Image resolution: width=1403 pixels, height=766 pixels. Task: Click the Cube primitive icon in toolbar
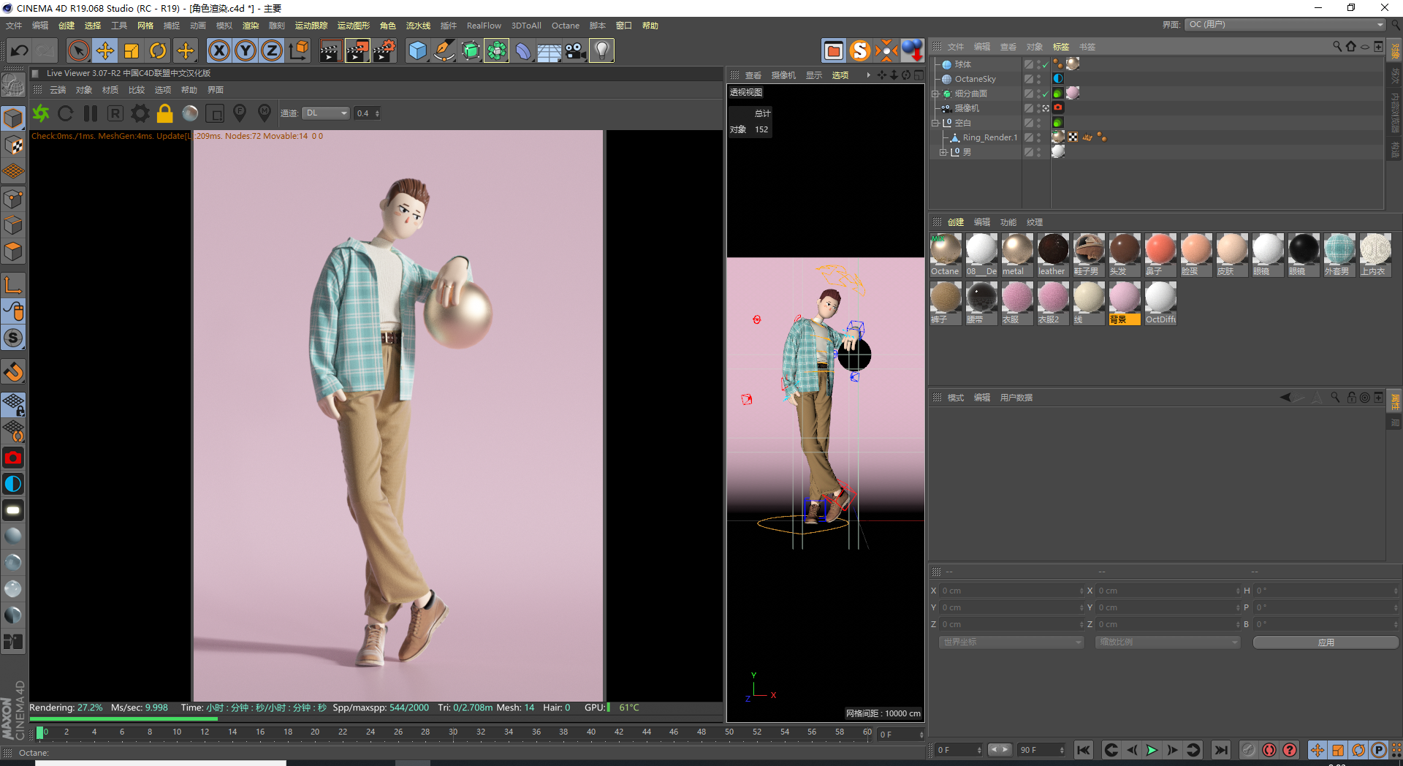click(x=417, y=50)
